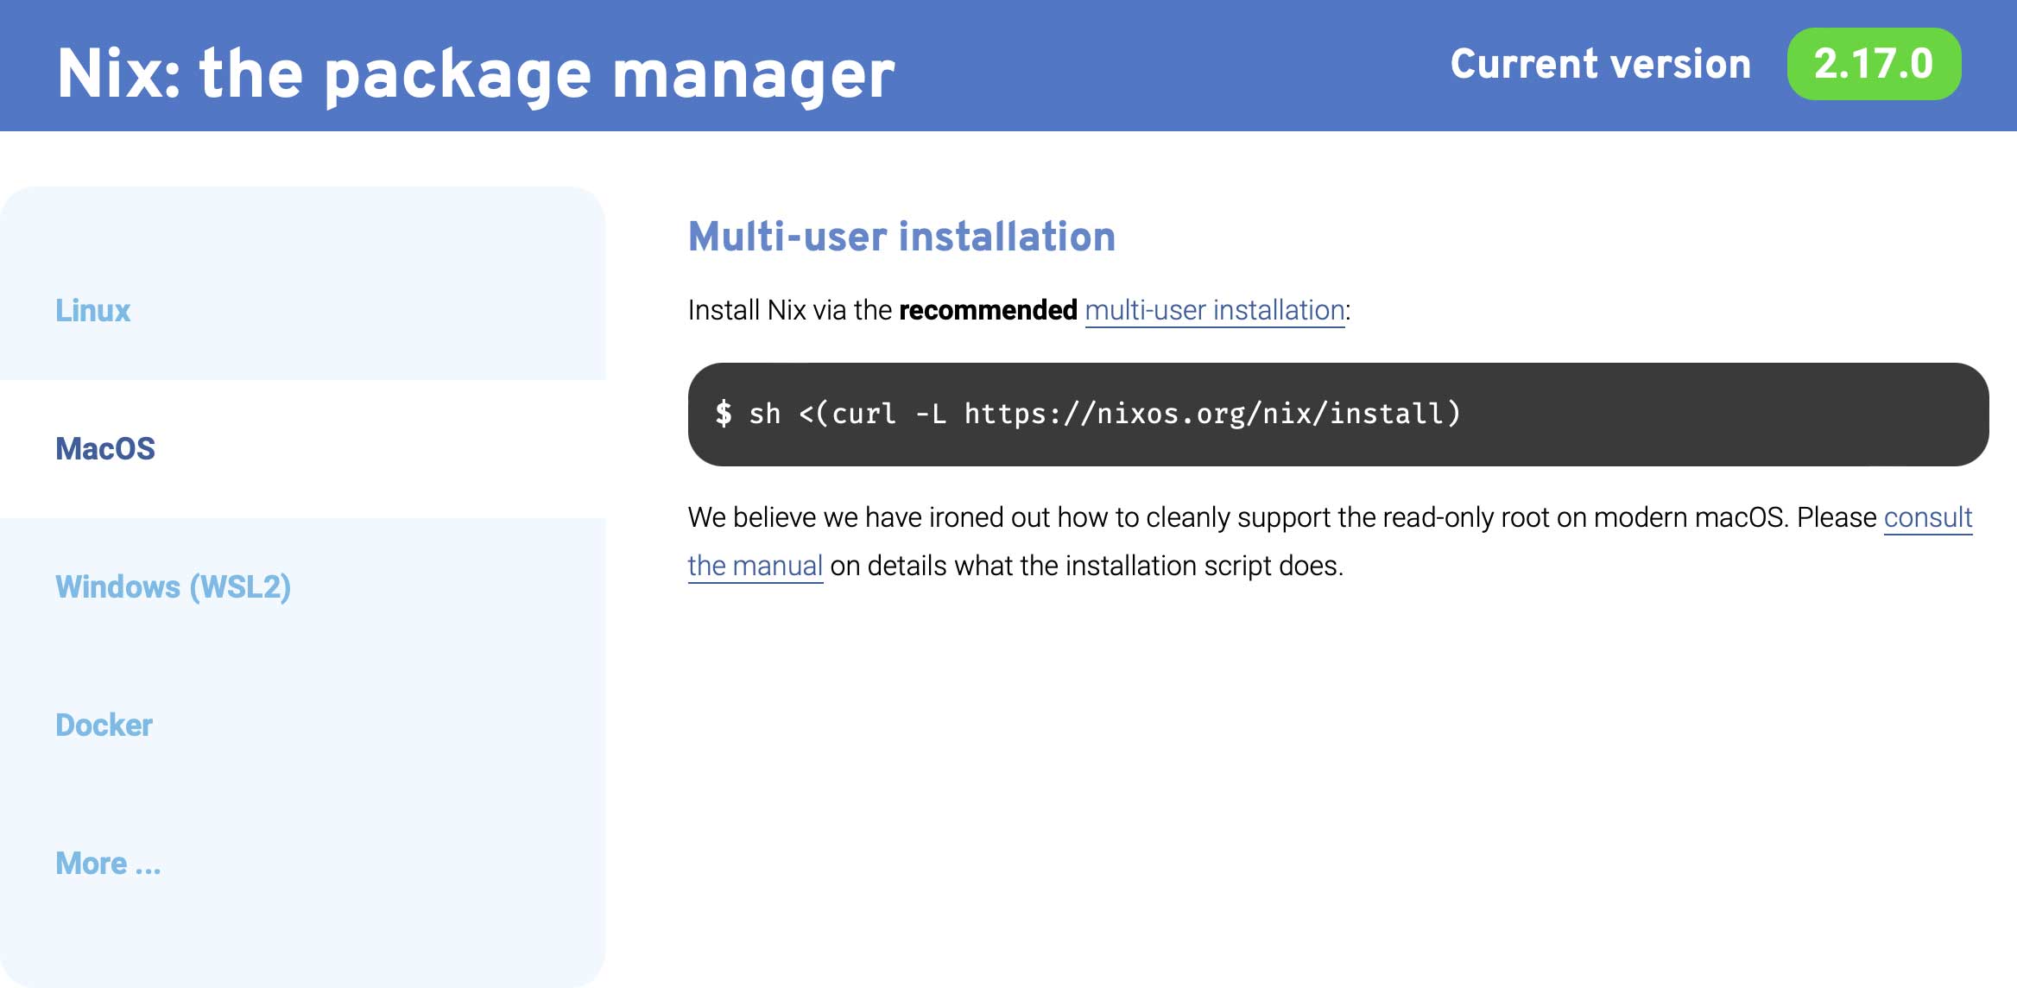
Task: Click the dollar sign prompt in the code snippet
Action: coord(723,414)
